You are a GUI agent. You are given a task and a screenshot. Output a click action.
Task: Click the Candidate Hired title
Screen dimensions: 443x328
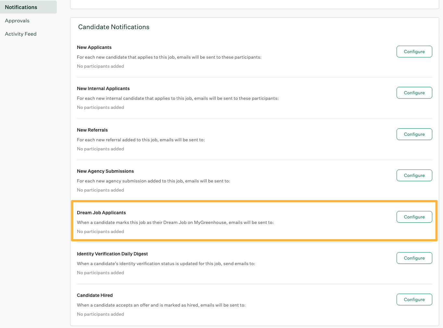pyautogui.click(x=95, y=295)
